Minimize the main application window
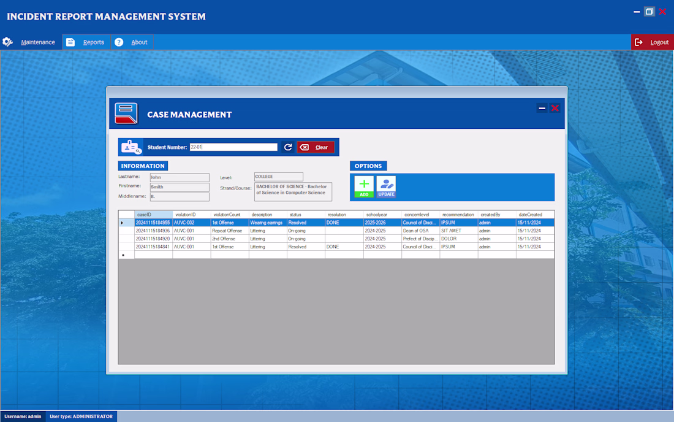 point(637,12)
